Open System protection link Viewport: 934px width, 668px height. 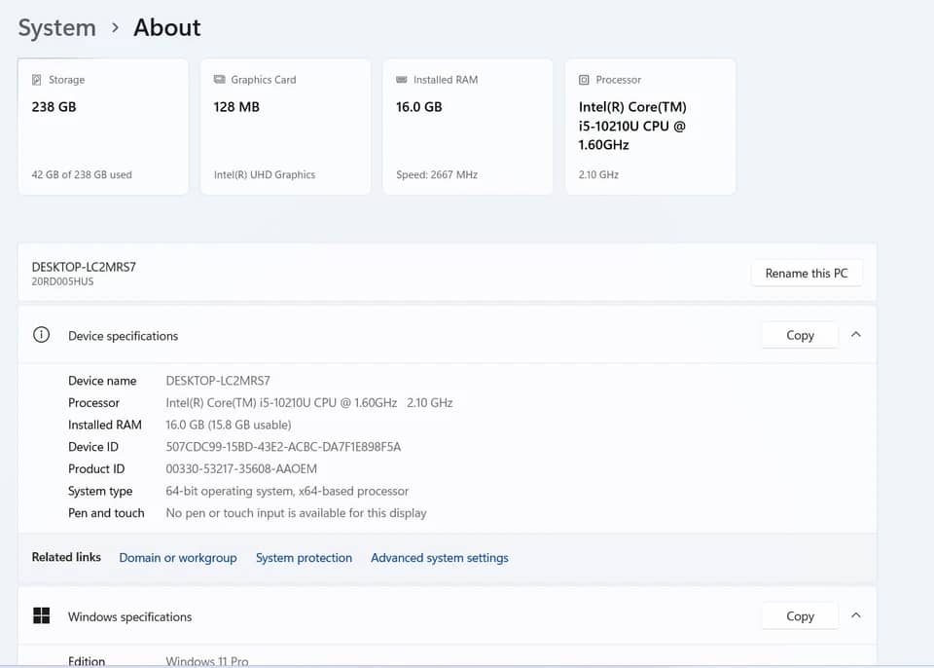coord(304,558)
